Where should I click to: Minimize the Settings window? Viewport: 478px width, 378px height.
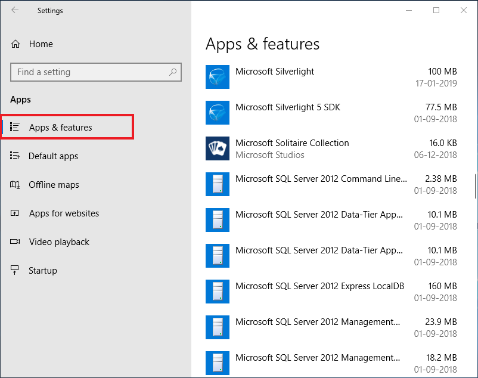tap(409, 10)
